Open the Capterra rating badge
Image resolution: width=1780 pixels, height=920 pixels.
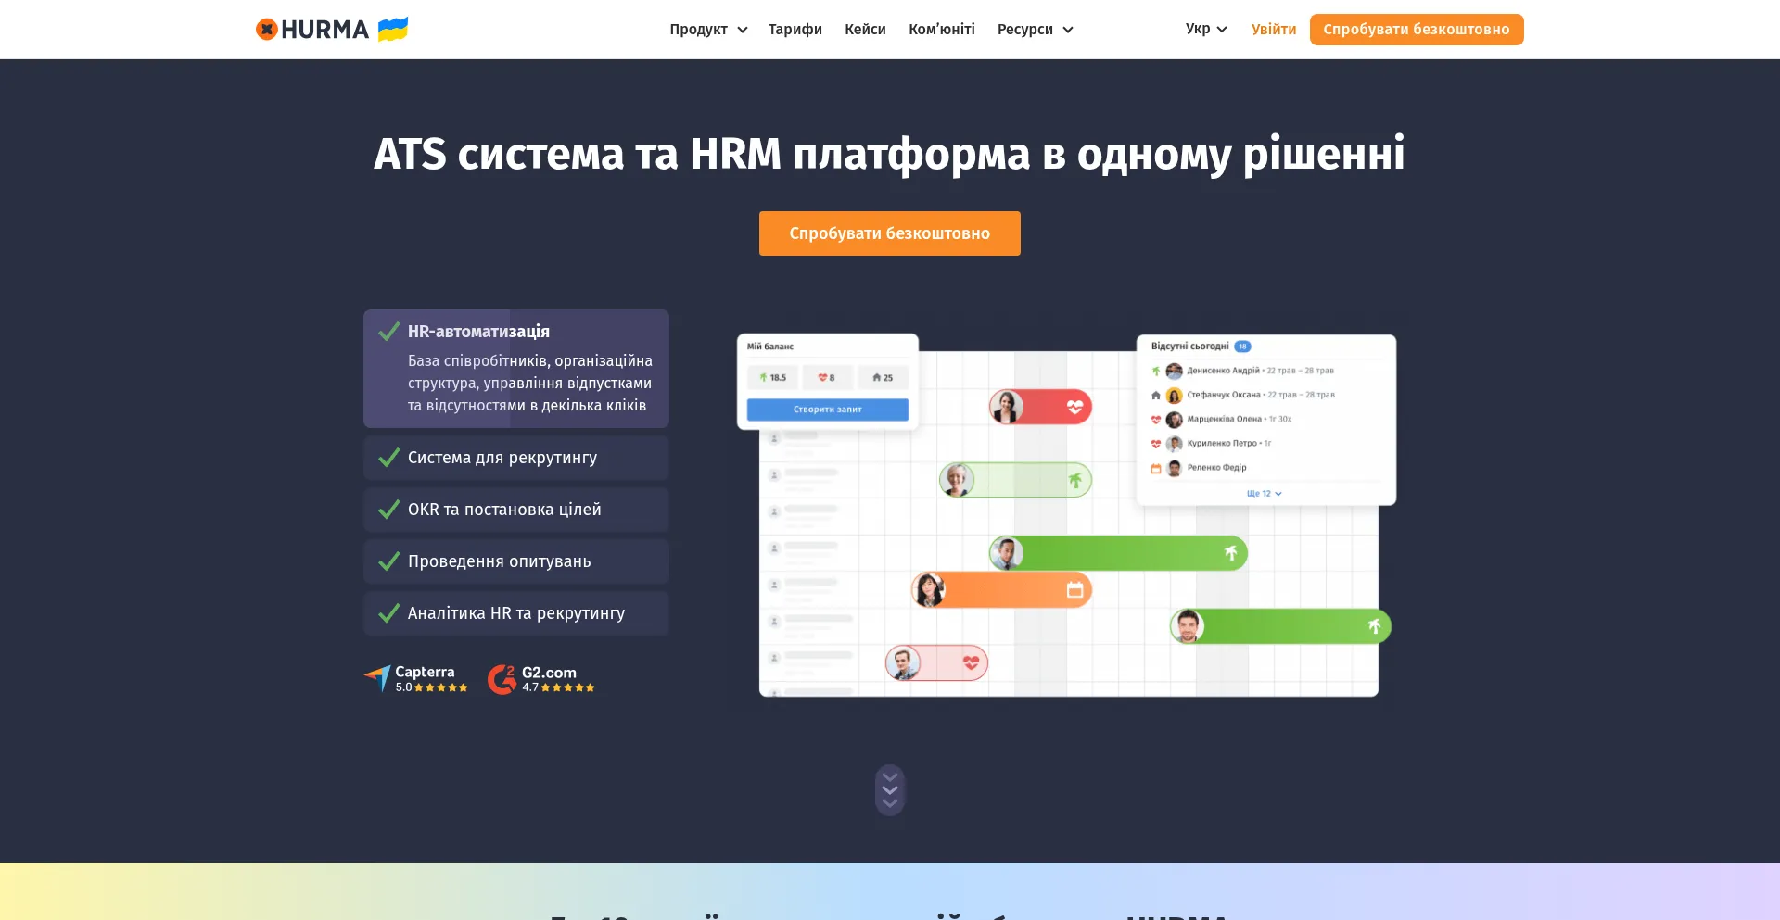pyautogui.click(x=416, y=679)
